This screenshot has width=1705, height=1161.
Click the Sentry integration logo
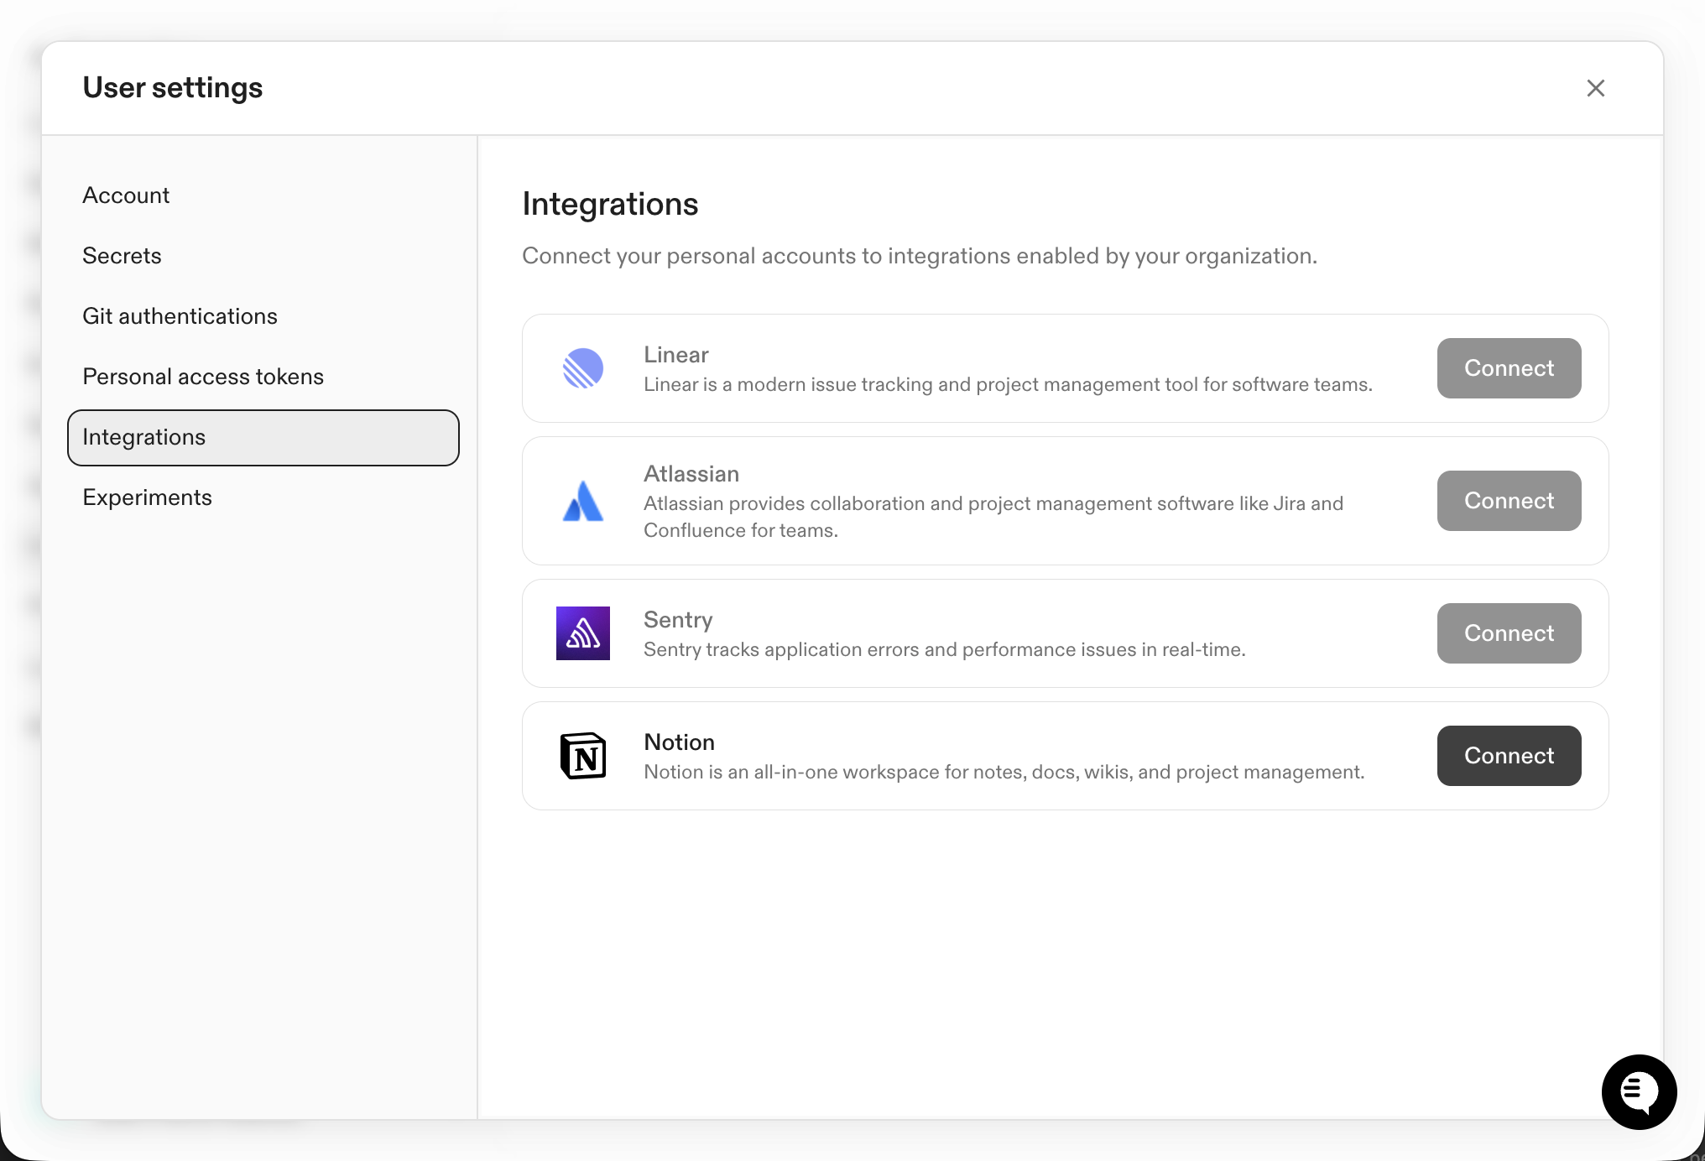click(583, 633)
